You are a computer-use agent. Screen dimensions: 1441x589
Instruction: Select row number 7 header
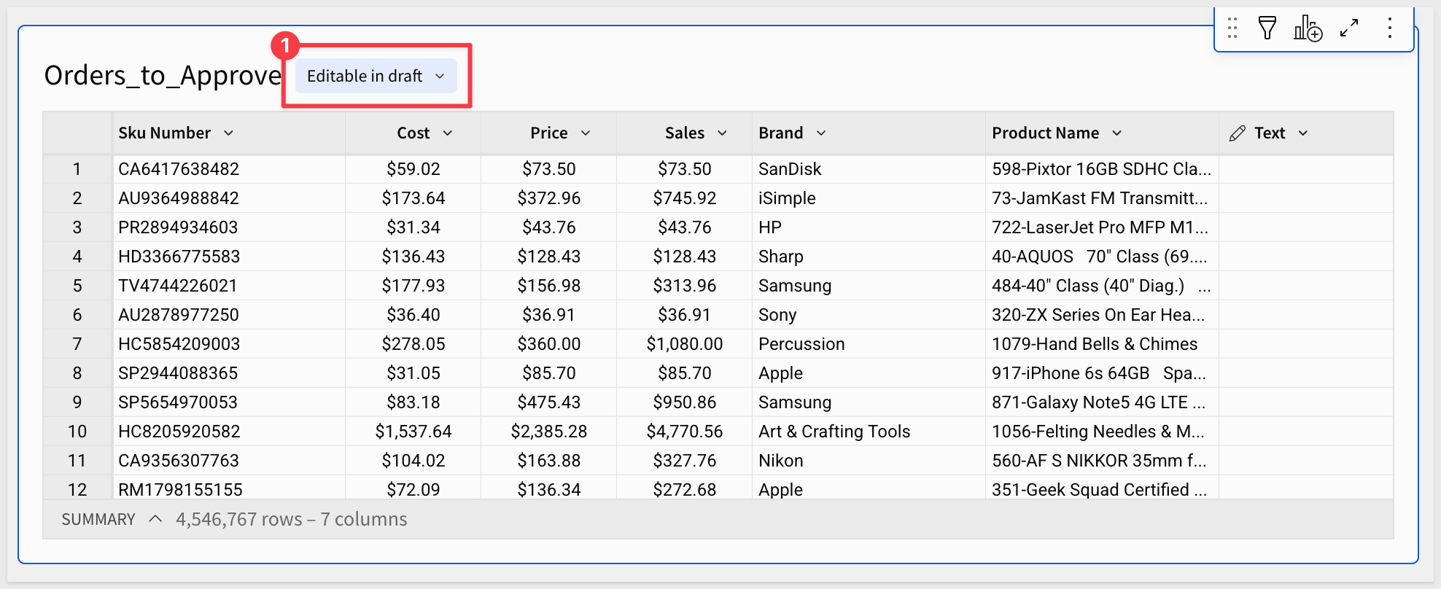coord(77,344)
